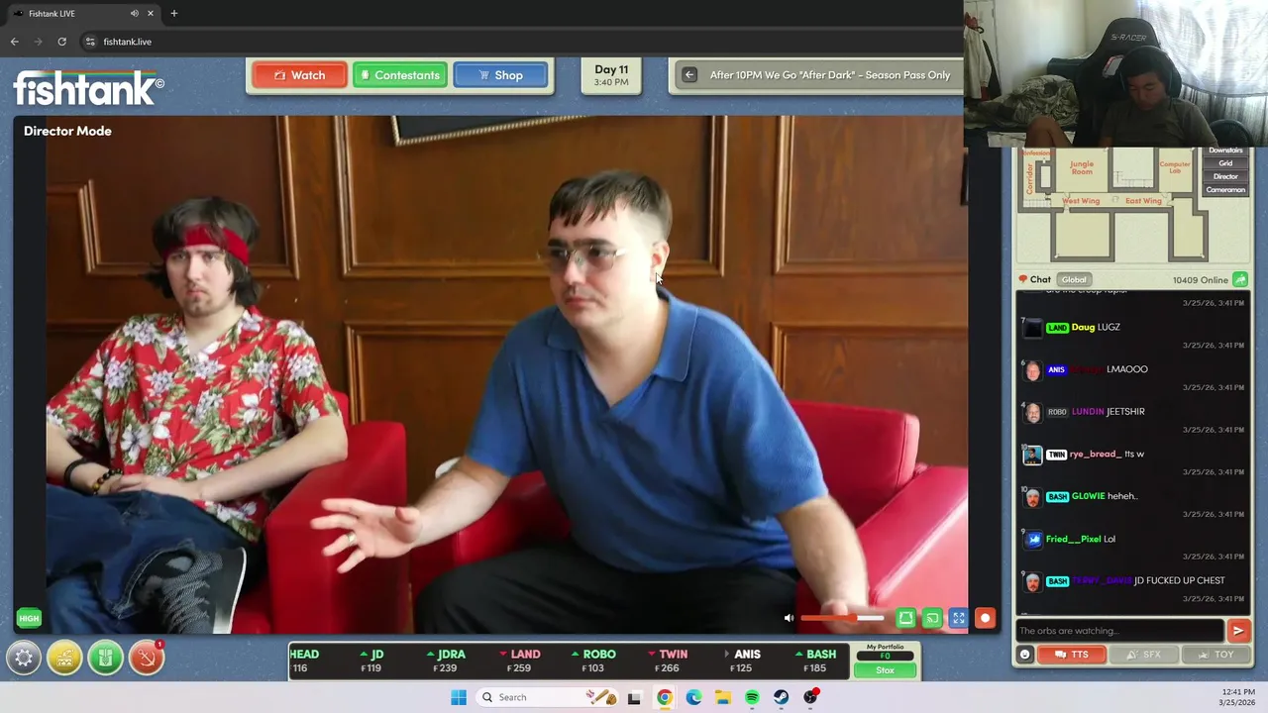This screenshot has width=1268, height=713.
Task: Select Jungle Room on the map
Action: 1082,168
